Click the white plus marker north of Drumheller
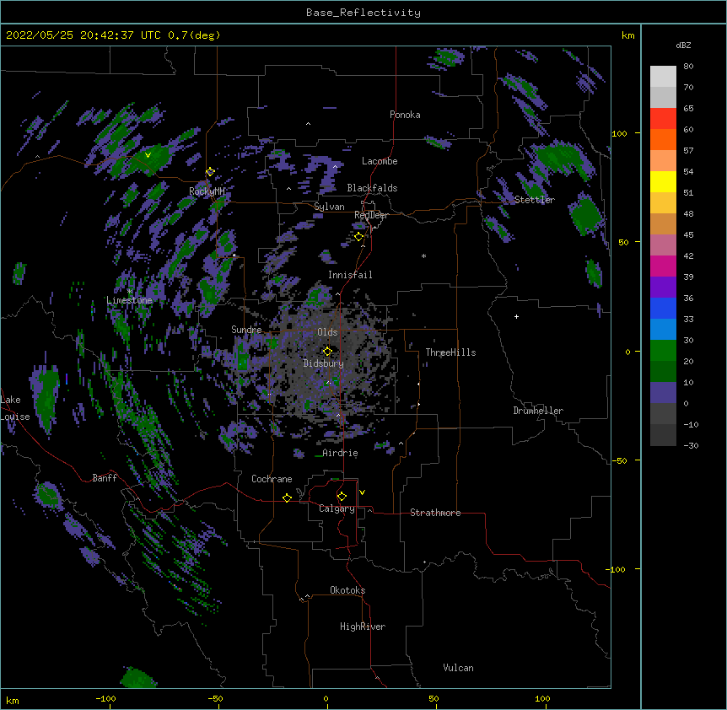The height and width of the screenshot is (710, 727). pyautogui.click(x=516, y=316)
